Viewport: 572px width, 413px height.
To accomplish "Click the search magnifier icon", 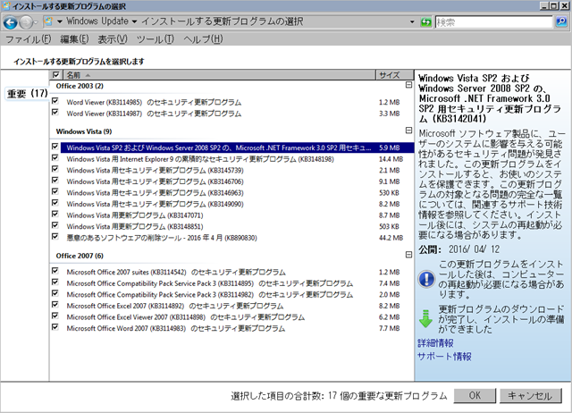I will (x=561, y=21).
